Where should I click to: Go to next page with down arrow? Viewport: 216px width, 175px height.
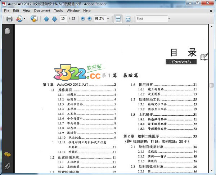(54, 19)
